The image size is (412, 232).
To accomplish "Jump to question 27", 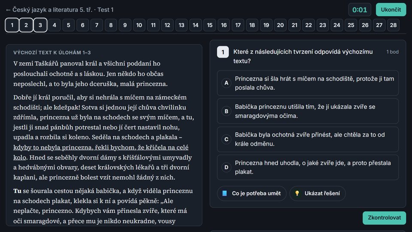I will (x=379, y=25).
